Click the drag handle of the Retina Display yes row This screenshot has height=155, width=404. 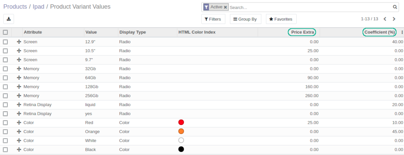pyautogui.click(x=19, y=114)
